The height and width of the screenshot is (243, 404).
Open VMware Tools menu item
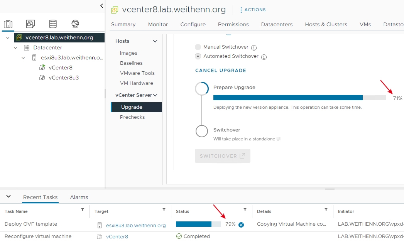137,73
